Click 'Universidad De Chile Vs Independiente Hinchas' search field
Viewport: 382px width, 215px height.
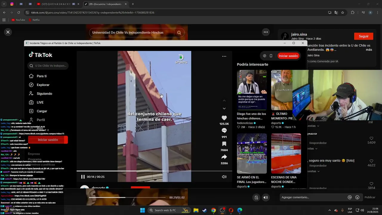pyautogui.click(x=131, y=33)
